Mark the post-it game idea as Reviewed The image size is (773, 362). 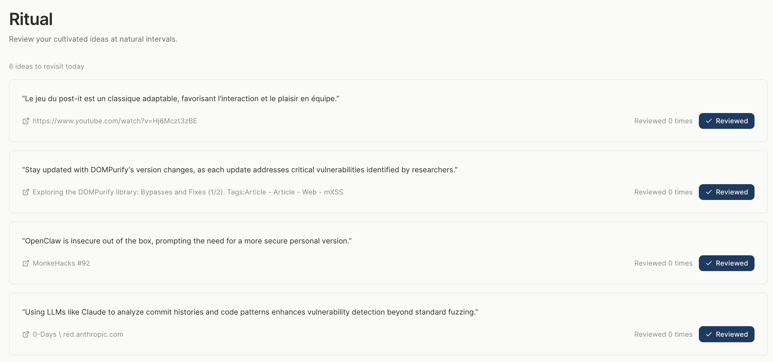point(727,121)
